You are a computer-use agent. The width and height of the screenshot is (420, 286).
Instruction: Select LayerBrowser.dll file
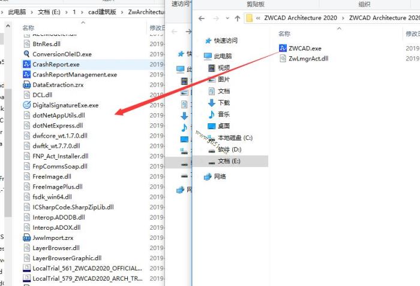[x=56, y=248]
